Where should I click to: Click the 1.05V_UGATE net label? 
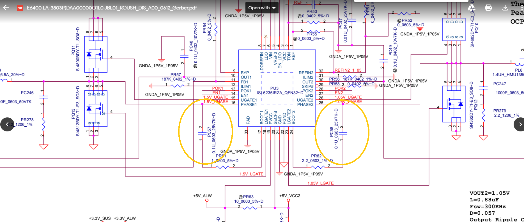[348, 97]
